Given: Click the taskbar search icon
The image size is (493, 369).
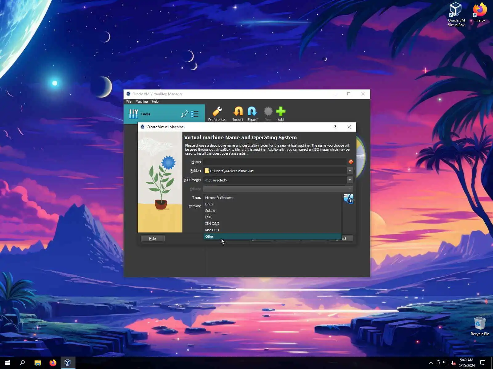Looking at the screenshot, I should coord(22,363).
